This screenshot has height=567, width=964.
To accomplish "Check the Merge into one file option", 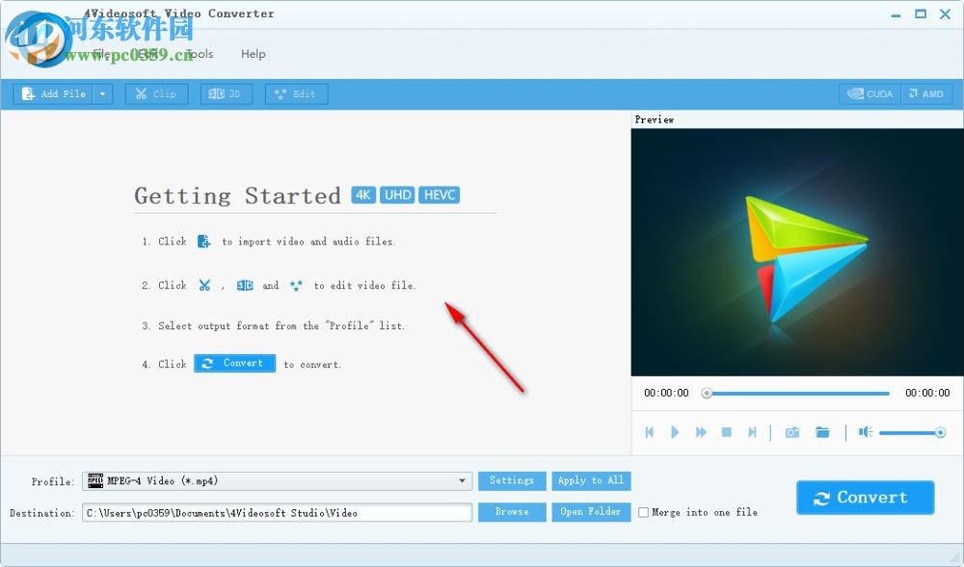I will [644, 512].
